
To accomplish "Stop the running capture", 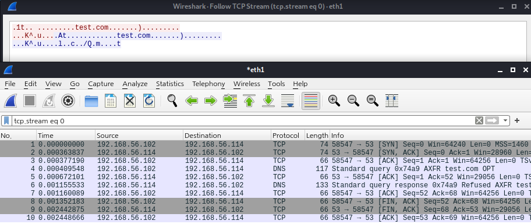I will pyautogui.click(x=30, y=101).
